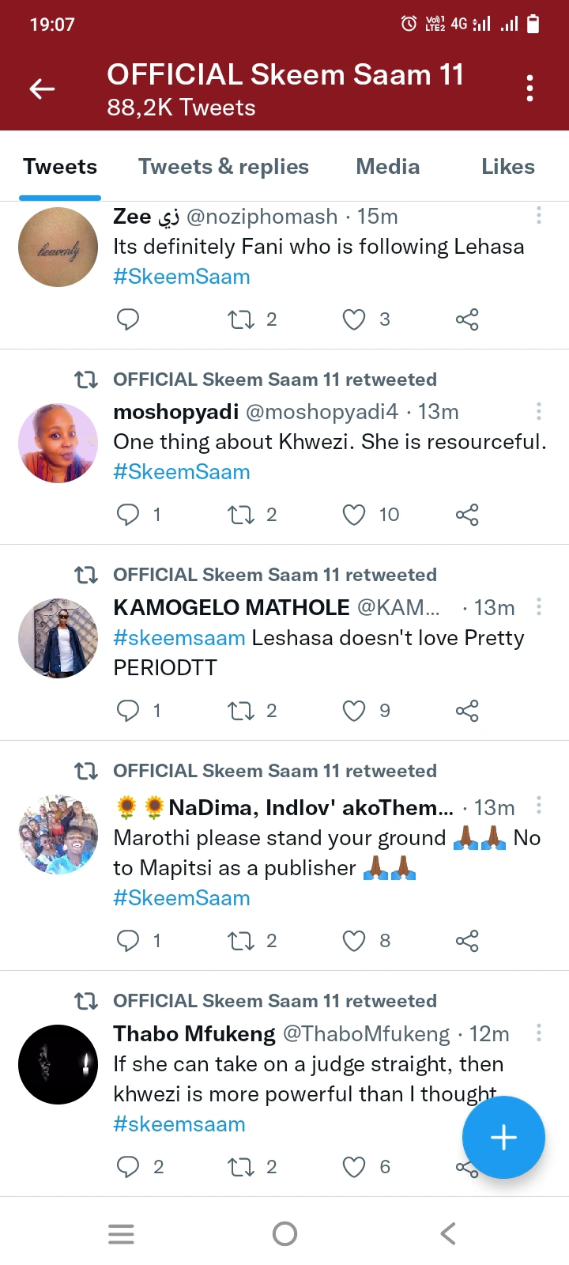Reply to NaDima's Marothi tweet
Screen dimensions: 569x1265
(128, 941)
